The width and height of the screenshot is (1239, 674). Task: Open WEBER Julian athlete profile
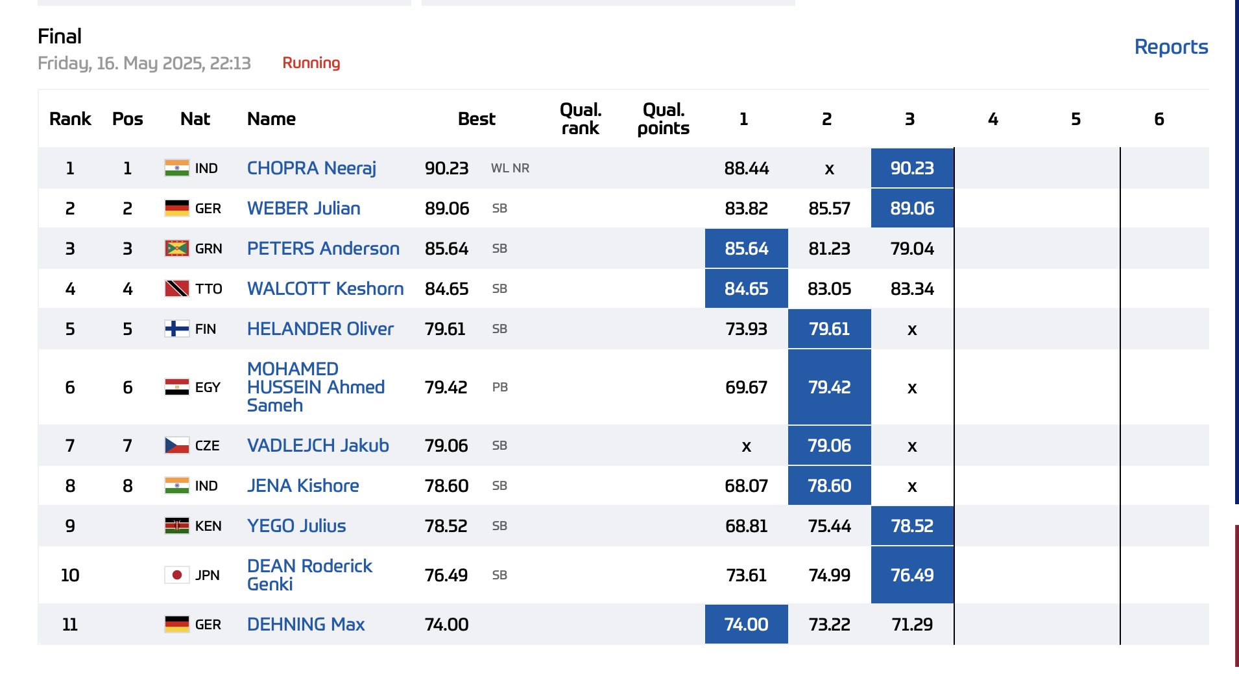click(x=304, y=209)
